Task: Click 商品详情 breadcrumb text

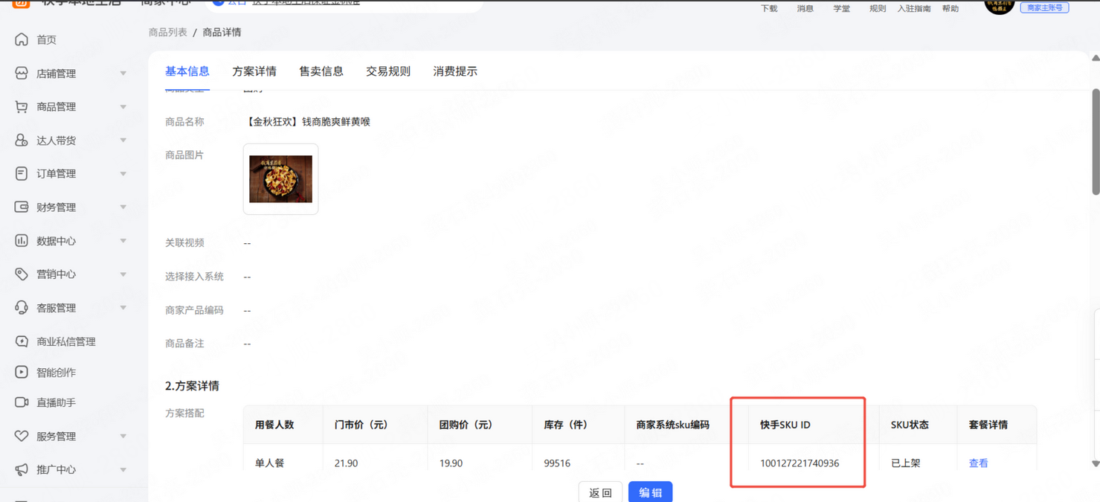Action: (222, 32)
